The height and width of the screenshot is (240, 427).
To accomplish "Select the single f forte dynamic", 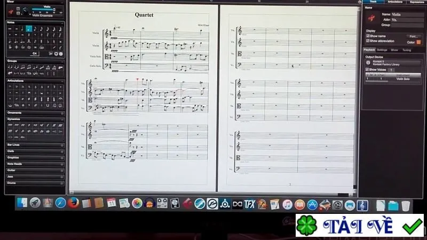I will 48,125.
